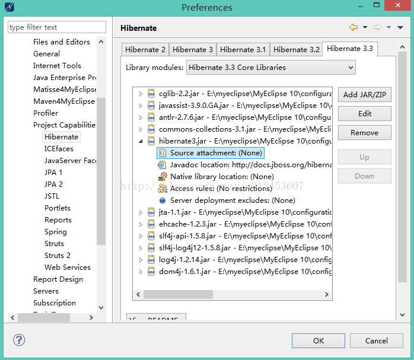The width and height of the screenshot is (414, 360).
Task: Click the jar list scroll-right arrow
Action: pyautogui.click(x=327, y=294)
